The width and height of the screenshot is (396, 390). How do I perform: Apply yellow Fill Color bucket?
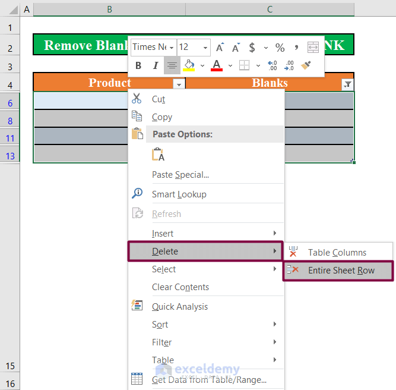(x=189, y=65)
